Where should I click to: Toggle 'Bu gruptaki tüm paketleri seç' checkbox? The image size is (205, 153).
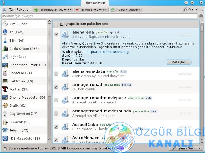(56, 24)
